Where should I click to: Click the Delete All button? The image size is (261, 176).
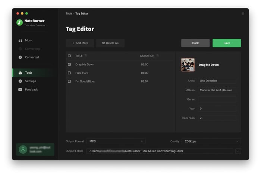coord(110,43)
